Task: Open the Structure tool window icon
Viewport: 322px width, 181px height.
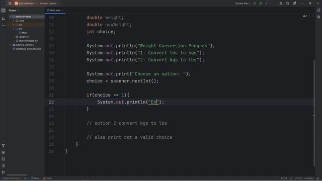Action: 4,19
